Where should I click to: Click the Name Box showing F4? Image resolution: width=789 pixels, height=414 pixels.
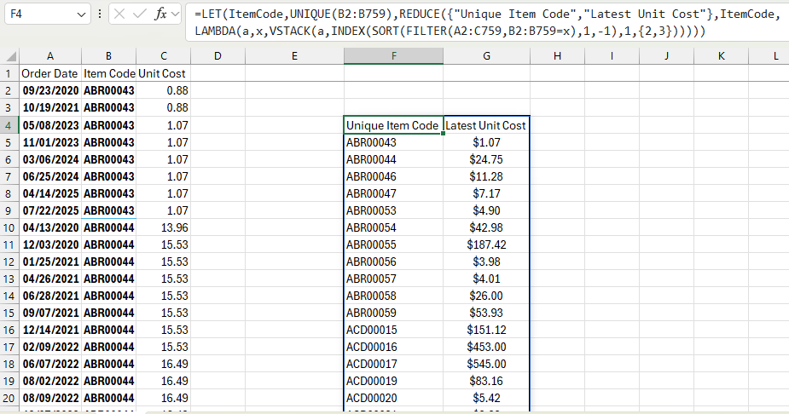47,14
